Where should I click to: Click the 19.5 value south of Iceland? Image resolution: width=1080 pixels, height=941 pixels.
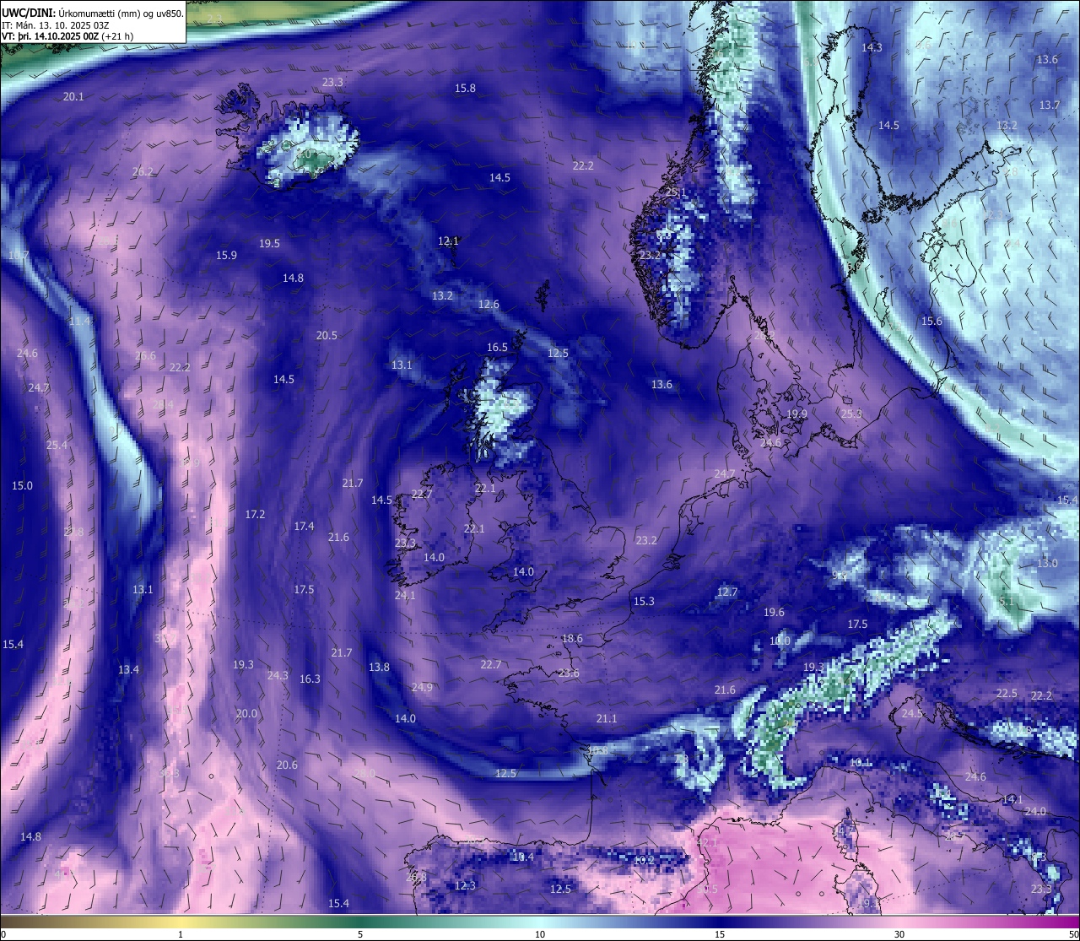click(269, 244)
